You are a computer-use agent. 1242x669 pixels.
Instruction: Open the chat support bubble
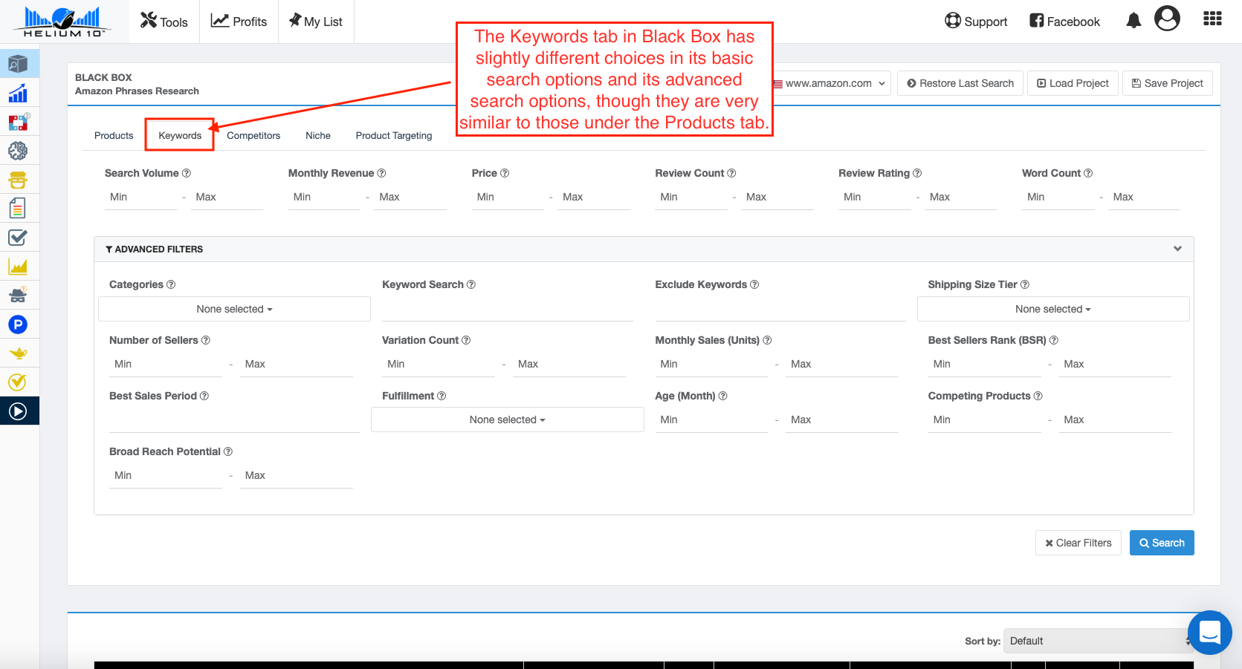click(x=1209, y=633)
